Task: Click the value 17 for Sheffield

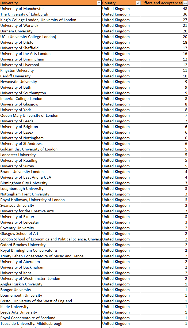Action: pos(164,48)
